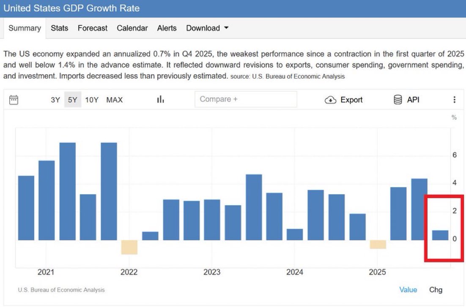Click the 2024 x-axis label
The height and width of the screenshot is (307, 466).
tap(294, 272)
